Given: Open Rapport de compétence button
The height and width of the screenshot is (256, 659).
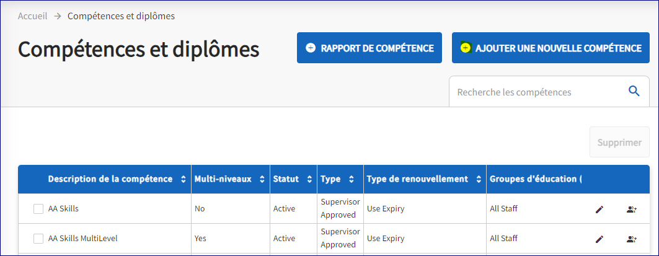Looking at the screenshot, I should (369, 48).
